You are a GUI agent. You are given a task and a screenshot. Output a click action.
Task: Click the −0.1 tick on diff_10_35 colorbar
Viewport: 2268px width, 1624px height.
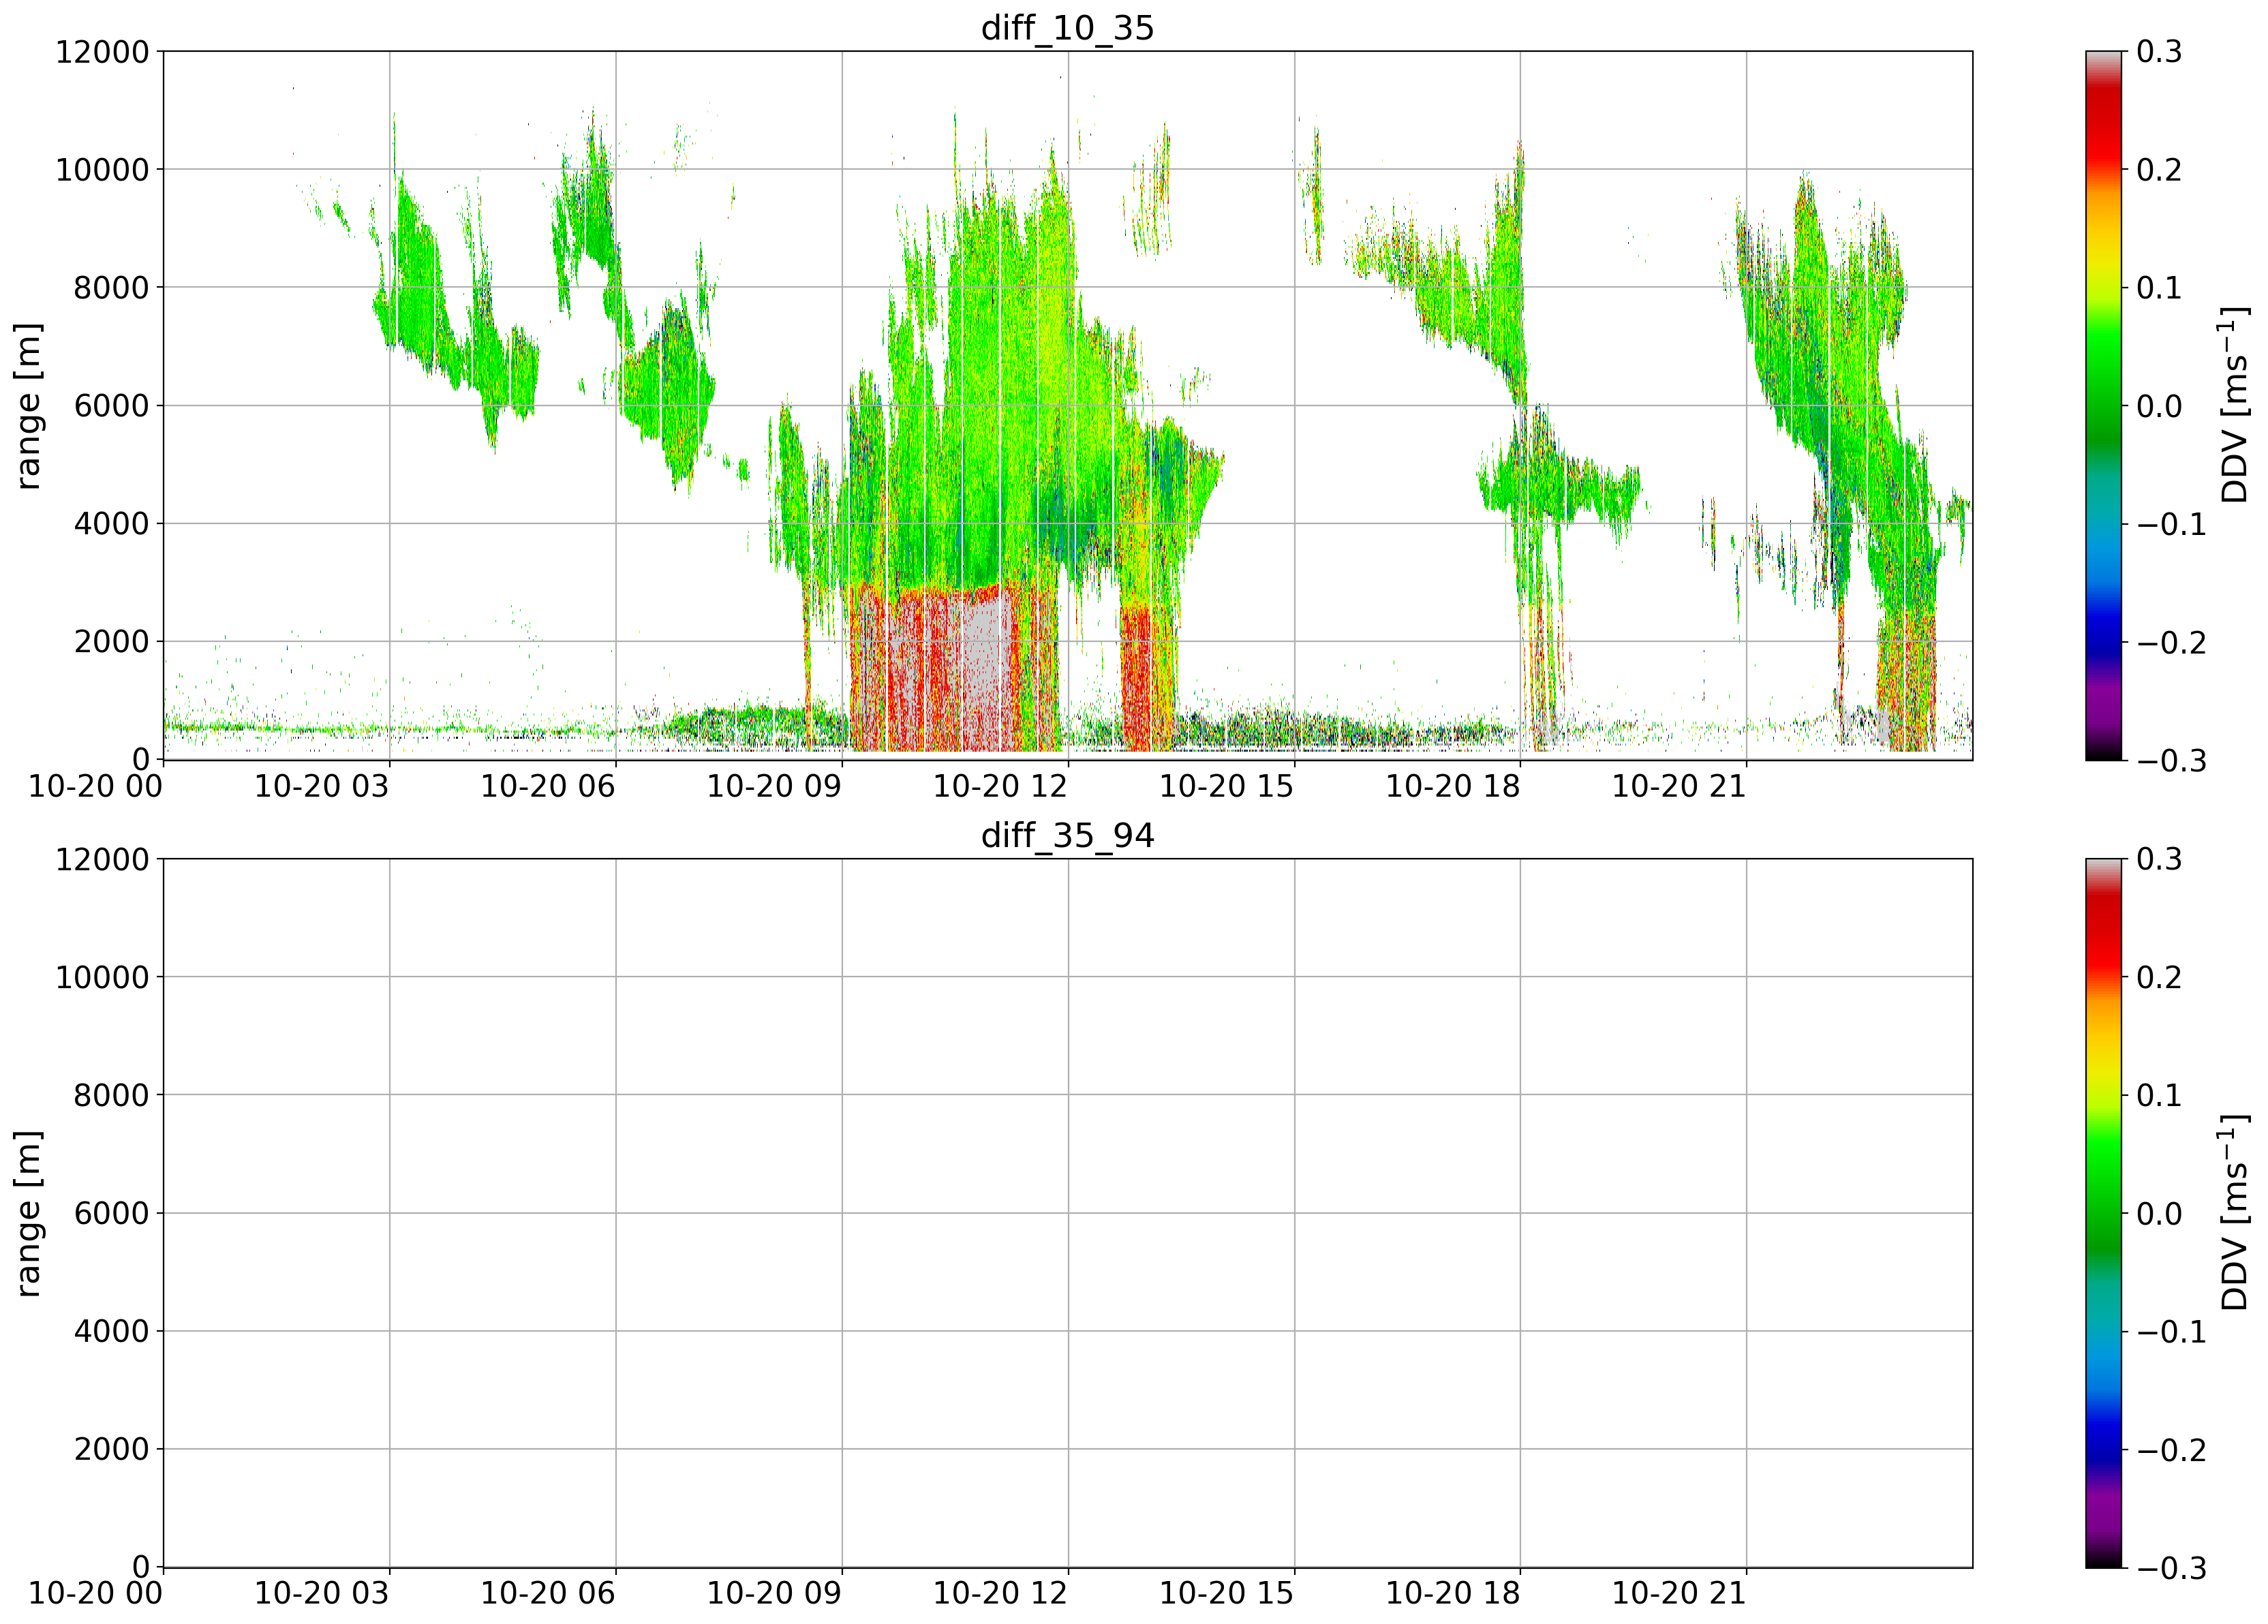tap(2171, 524)
